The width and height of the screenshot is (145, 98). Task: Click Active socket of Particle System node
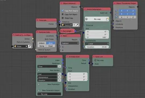coord(33,39)
